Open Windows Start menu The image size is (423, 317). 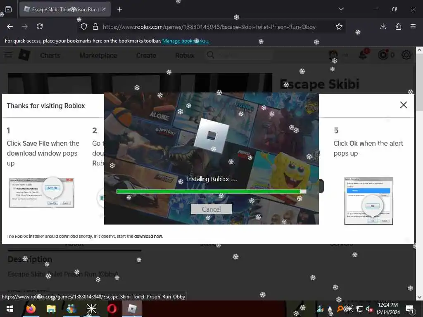tap(10, 309)
